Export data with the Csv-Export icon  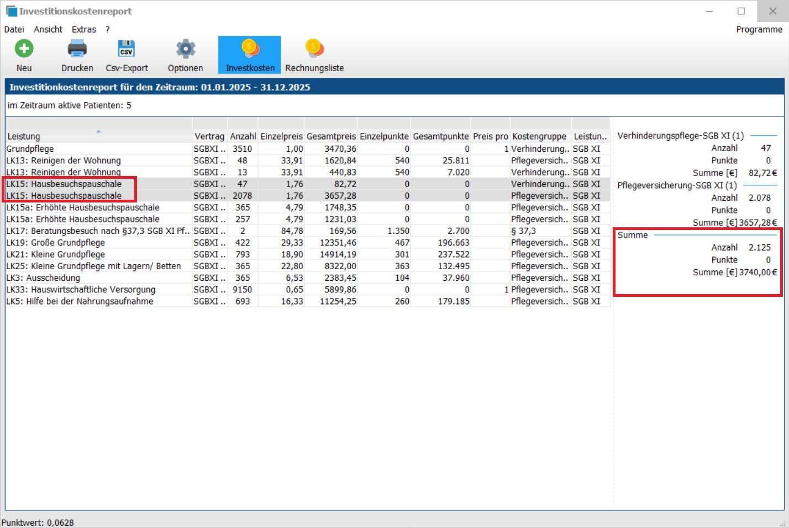127,49
